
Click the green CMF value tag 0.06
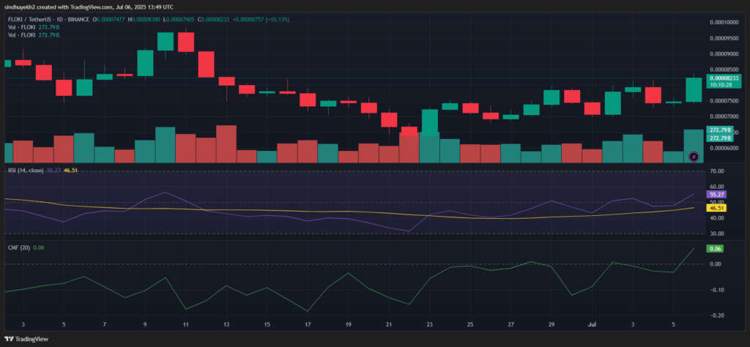[715, 249]
